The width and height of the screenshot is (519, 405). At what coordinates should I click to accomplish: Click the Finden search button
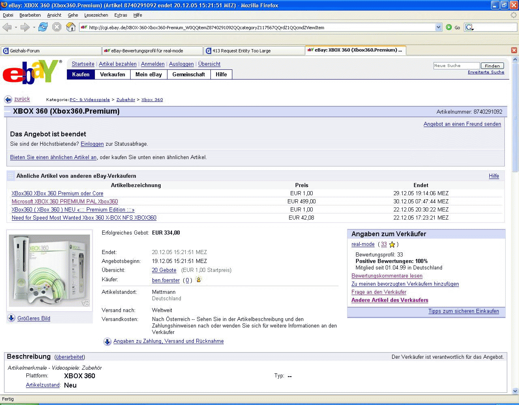point(492,66)
